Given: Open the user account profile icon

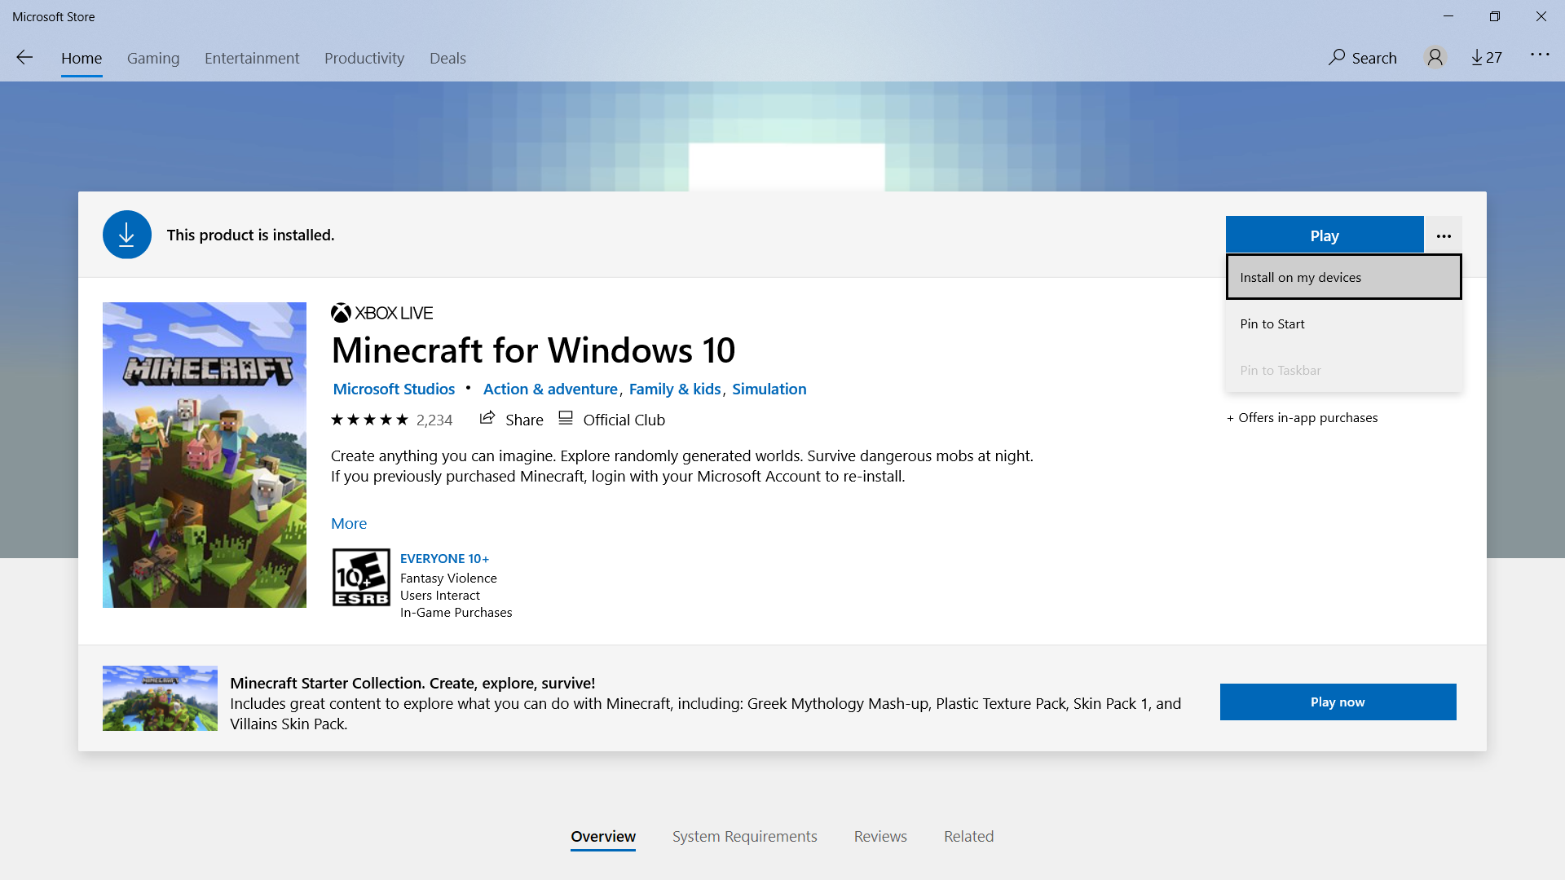Looking at the screenshot, I should [1435, 57].
